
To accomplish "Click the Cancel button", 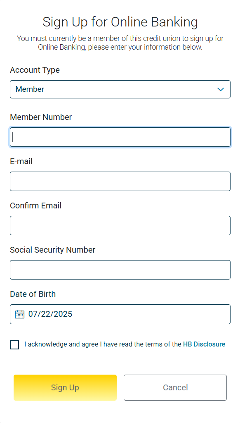I will 175,388.
